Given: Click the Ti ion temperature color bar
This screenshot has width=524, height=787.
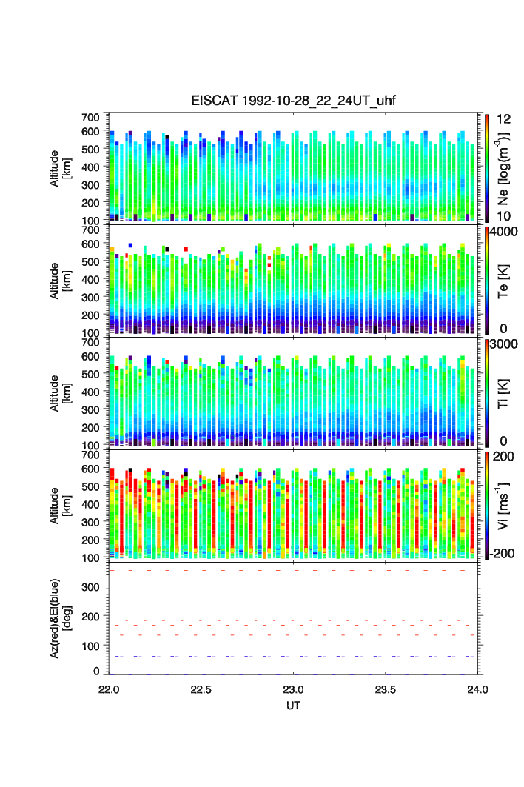Looking at the screenshot, I should pyautogui.click(x=487, y=393).
